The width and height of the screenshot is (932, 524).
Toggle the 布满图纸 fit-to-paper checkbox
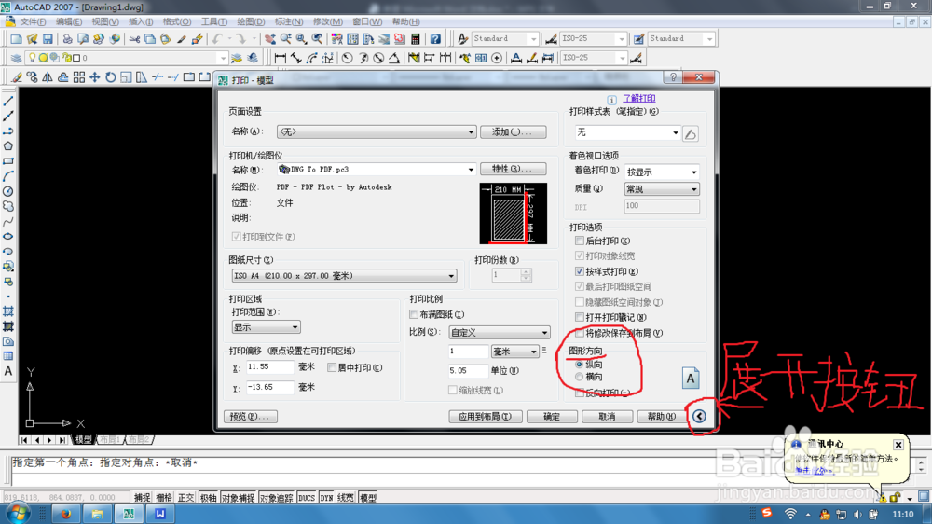pos(414,314)
